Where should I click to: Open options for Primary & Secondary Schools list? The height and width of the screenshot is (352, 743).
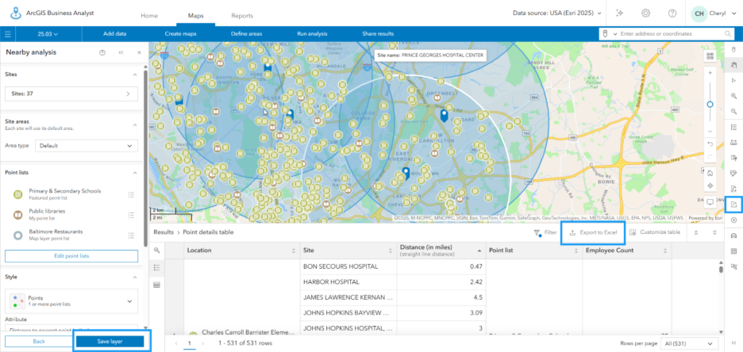[132, 194]
